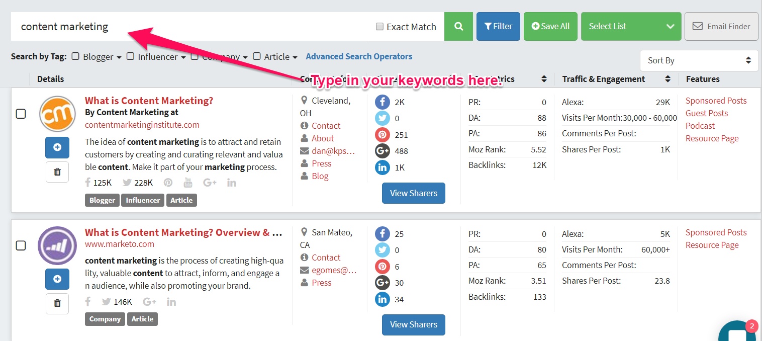
Task: Expand the Article tag dropdown arrow
Action: 295,57
